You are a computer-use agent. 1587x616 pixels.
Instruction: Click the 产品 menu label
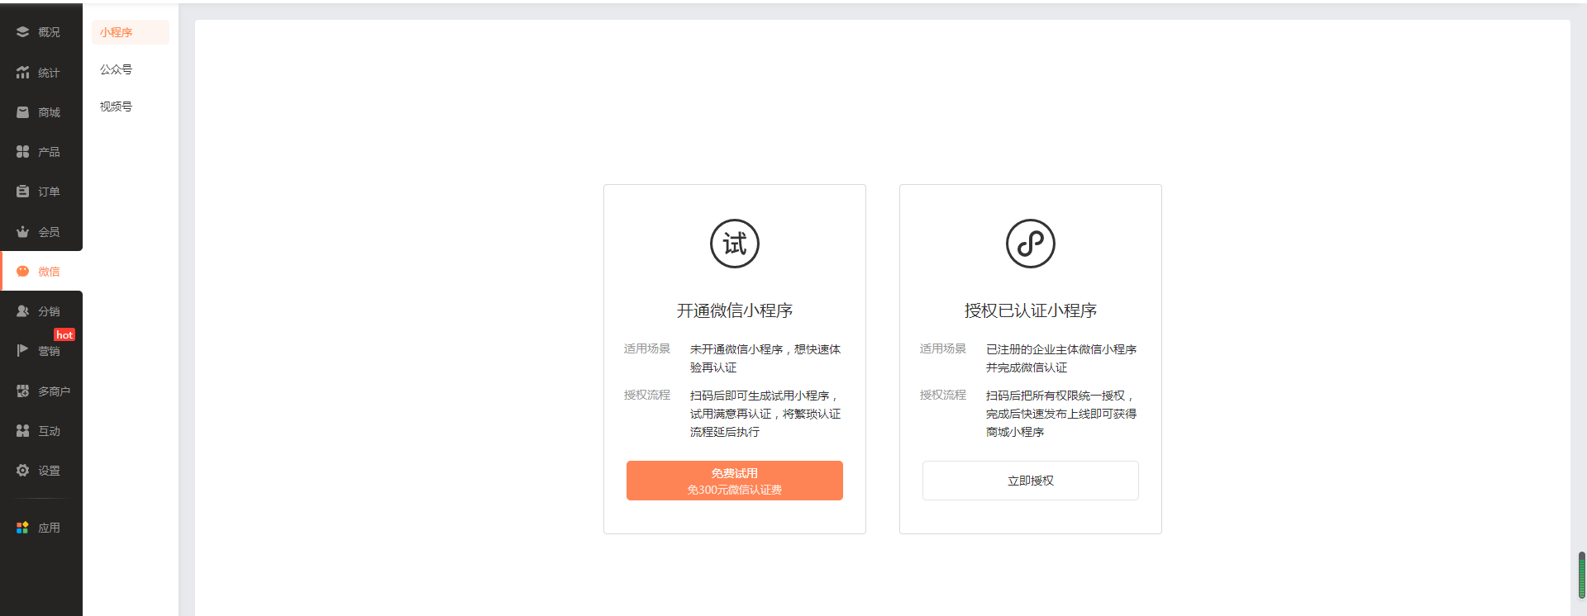point(49,152)
